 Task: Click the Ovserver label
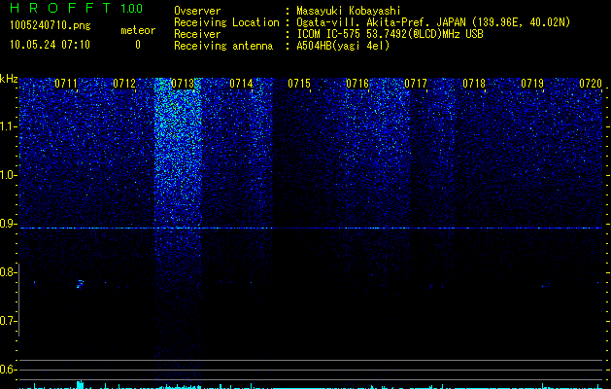(197, 11)
